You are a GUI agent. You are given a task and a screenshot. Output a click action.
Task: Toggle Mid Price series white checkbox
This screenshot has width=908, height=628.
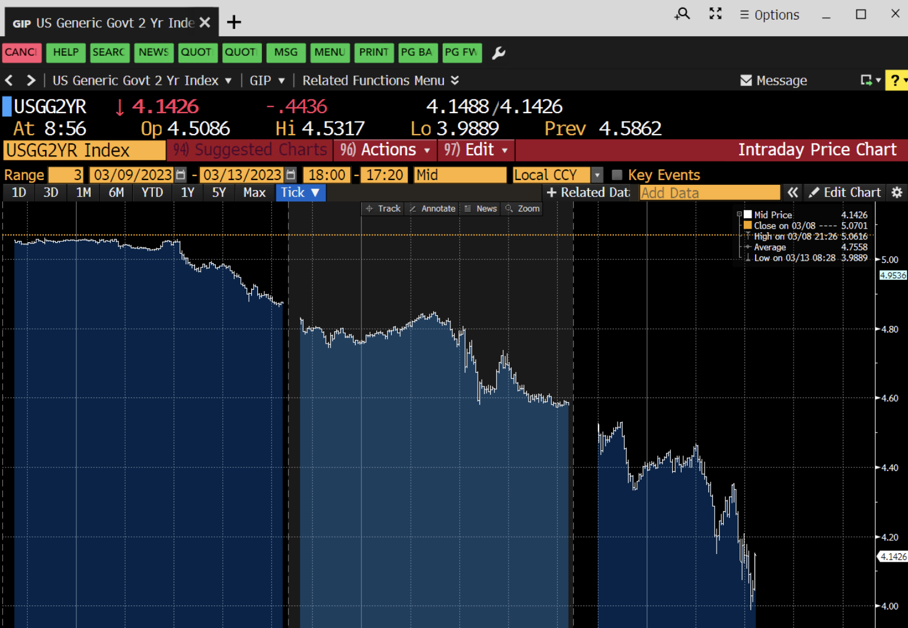[x=748, y=214]
